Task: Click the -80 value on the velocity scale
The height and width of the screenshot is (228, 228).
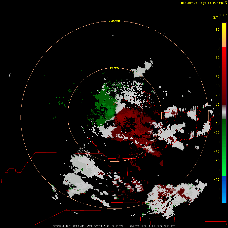Action: tap(217, 189)
